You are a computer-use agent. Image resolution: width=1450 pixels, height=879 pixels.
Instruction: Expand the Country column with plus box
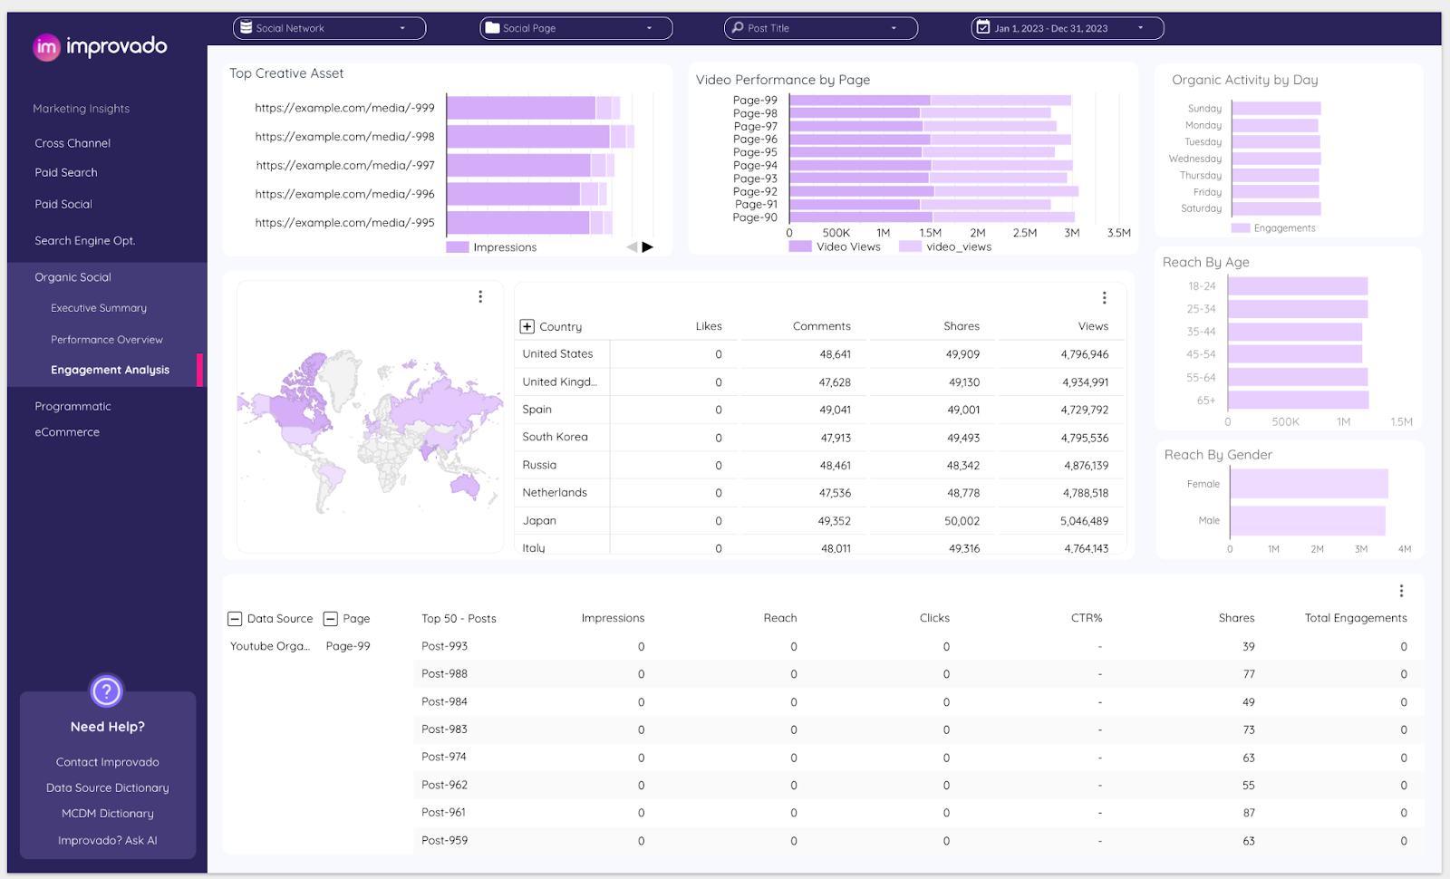[527, 326]
